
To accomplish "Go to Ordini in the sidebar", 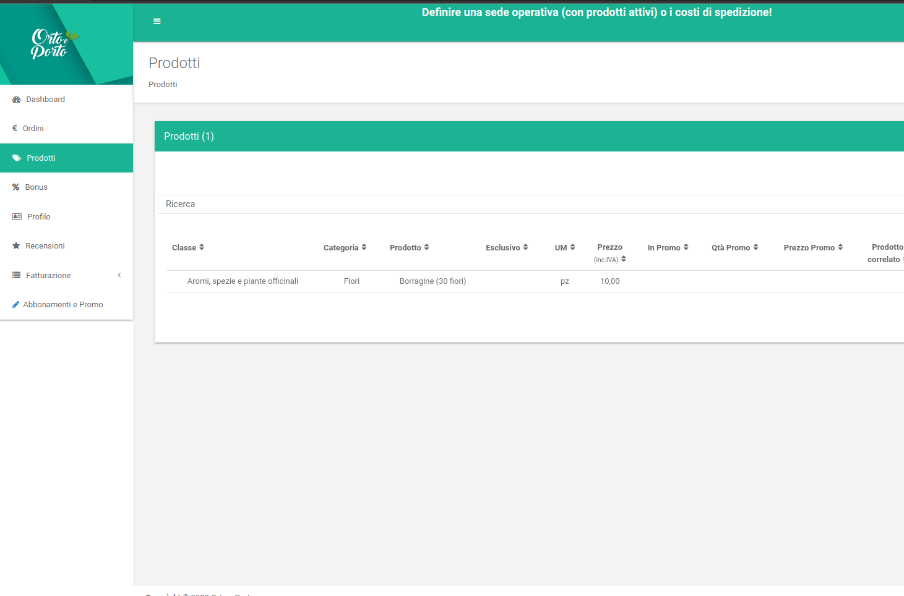I will tap(66, 129).
